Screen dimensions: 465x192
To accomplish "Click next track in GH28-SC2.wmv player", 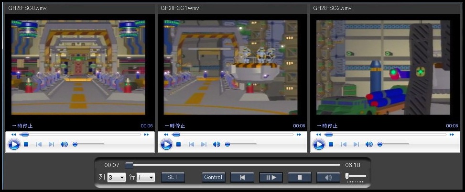I will coord(356,145).
